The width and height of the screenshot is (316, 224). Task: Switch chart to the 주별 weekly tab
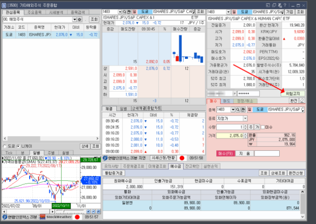(x=51, y=153)
